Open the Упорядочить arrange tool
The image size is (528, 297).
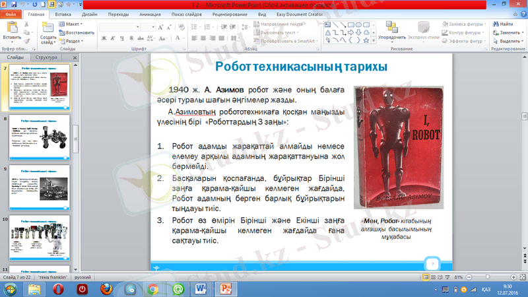[x=391, y=29]
